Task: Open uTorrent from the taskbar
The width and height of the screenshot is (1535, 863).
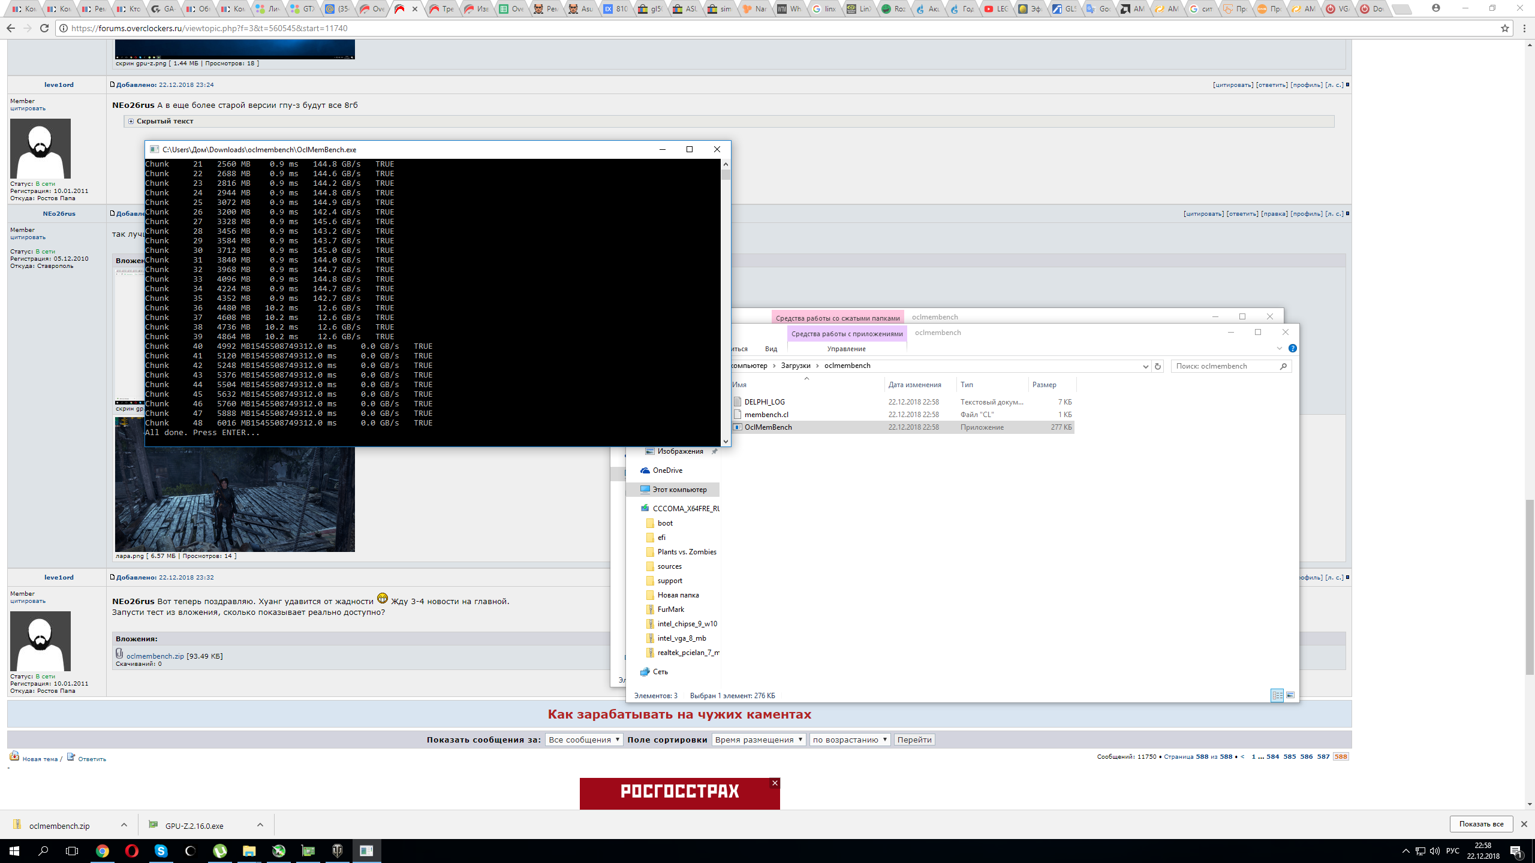Action: [219, 850]
